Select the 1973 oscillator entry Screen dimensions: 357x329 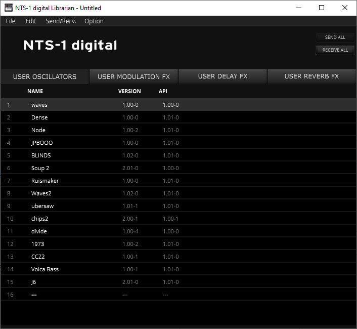(178, 244)
